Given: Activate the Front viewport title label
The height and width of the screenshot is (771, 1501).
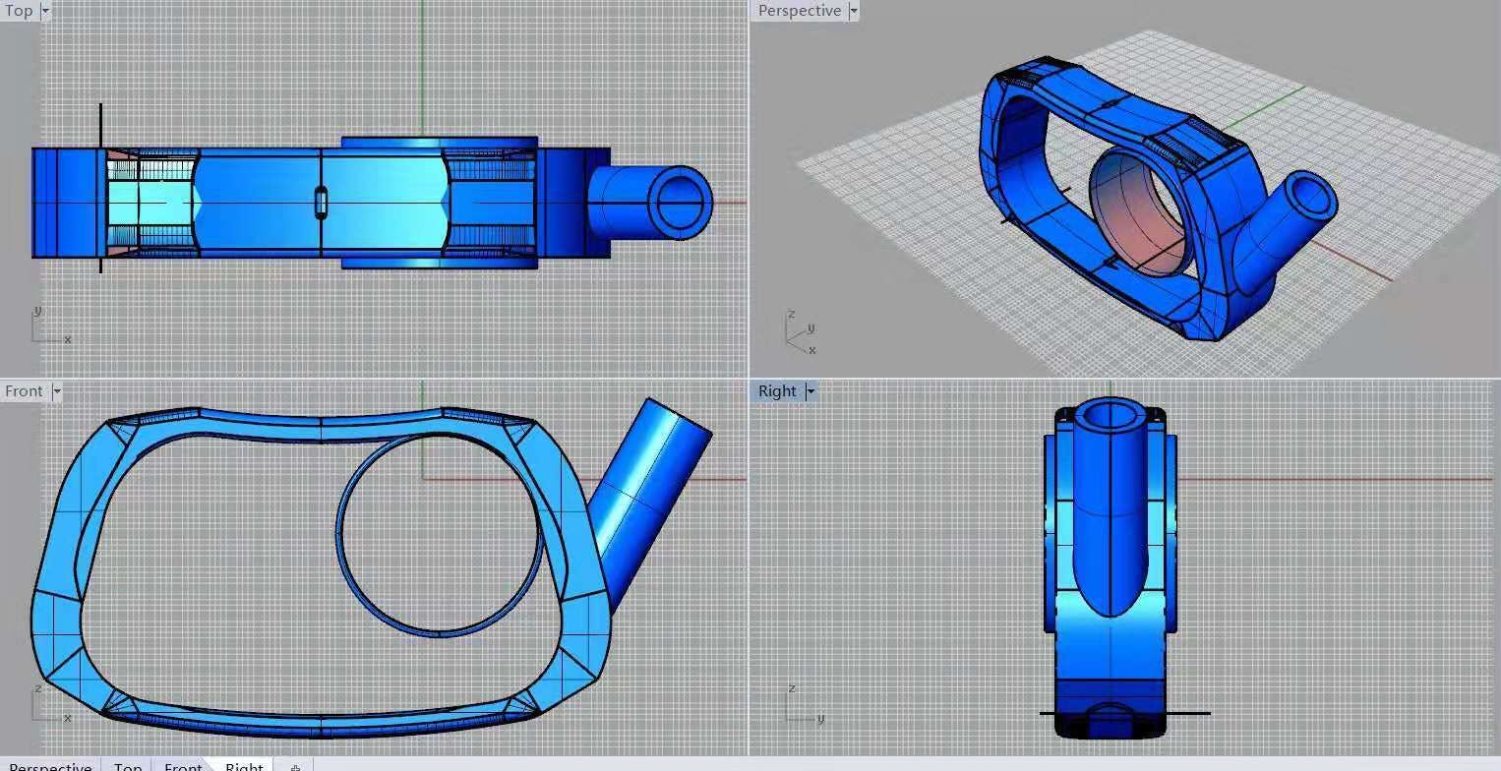Looking at the screenshot, I should [24, 391].
